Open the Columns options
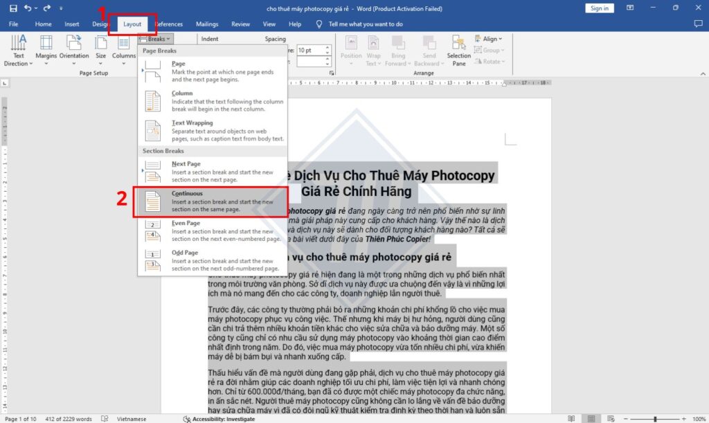Image resolution: width=709 pixels, height=423 pixels. (124, 51)
